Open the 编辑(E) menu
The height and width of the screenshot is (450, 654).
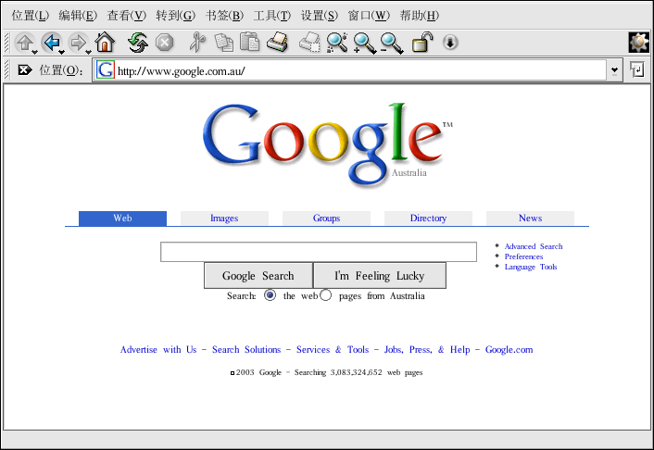click(78, 16)
